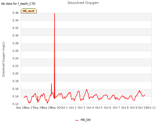This screenshot has height=125, width=167.
Task: Click the 0.18 y-axis tick label
Action: tap(16, 81)
